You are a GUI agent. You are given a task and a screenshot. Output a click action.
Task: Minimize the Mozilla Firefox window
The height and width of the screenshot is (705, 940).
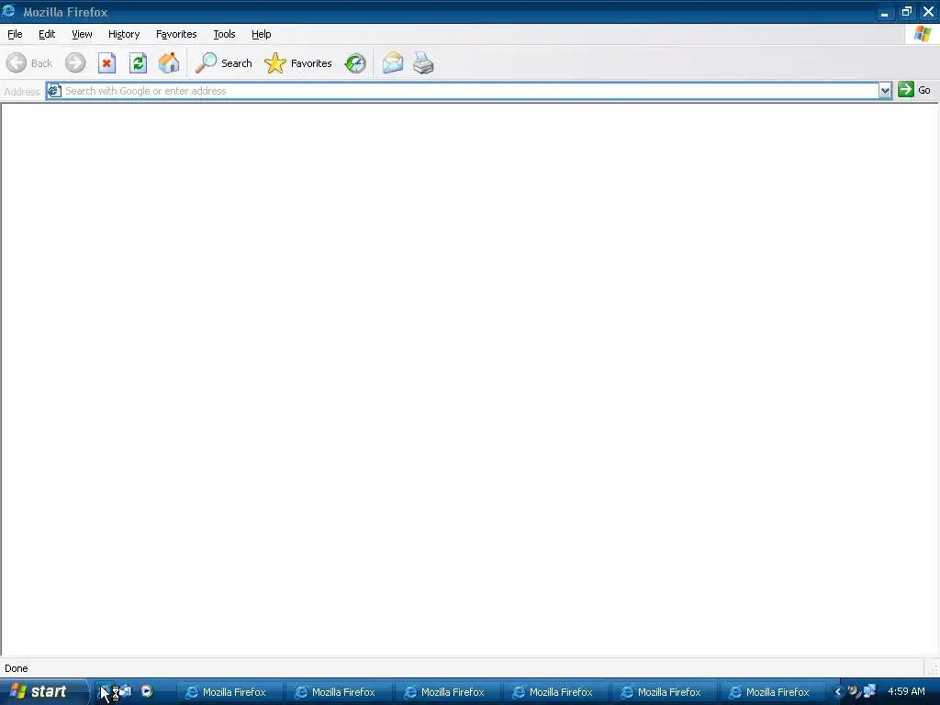884,12
